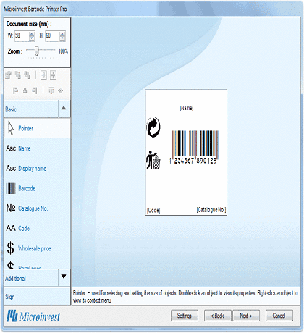The image size is (304, 333).
Task: Click the Zoom slider handle
Action: click(x=36, y=51)
